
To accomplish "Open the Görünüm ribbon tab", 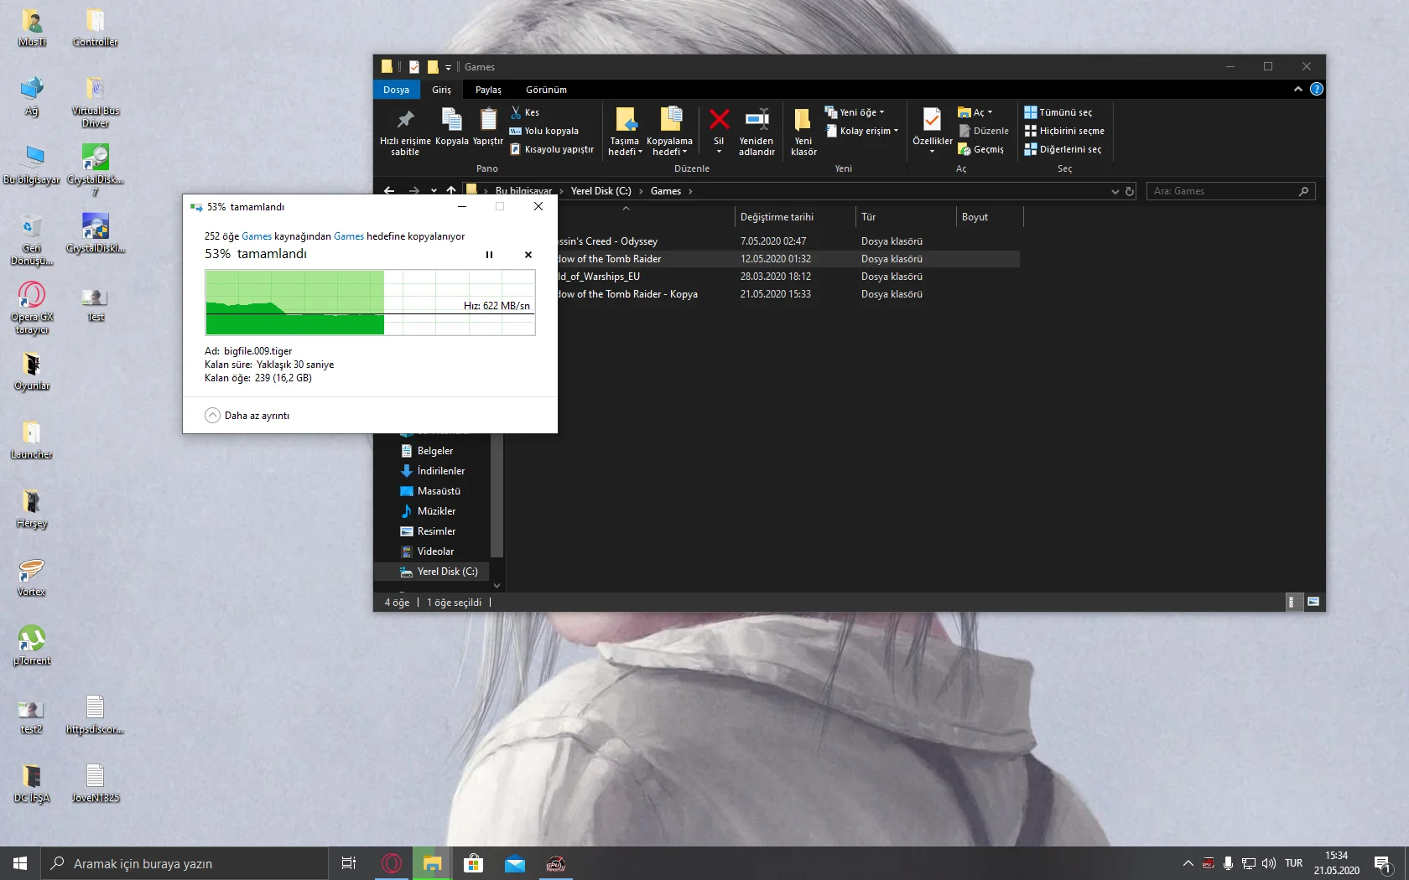I will point(546,90).
